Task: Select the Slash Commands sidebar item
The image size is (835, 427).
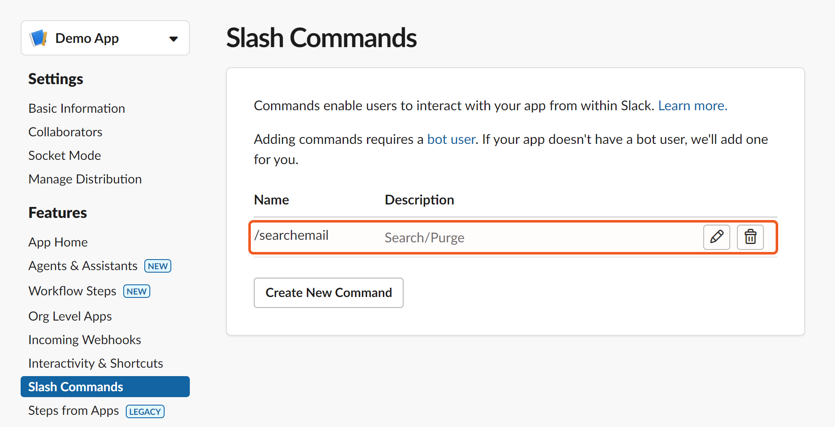Action: (76, 387)
